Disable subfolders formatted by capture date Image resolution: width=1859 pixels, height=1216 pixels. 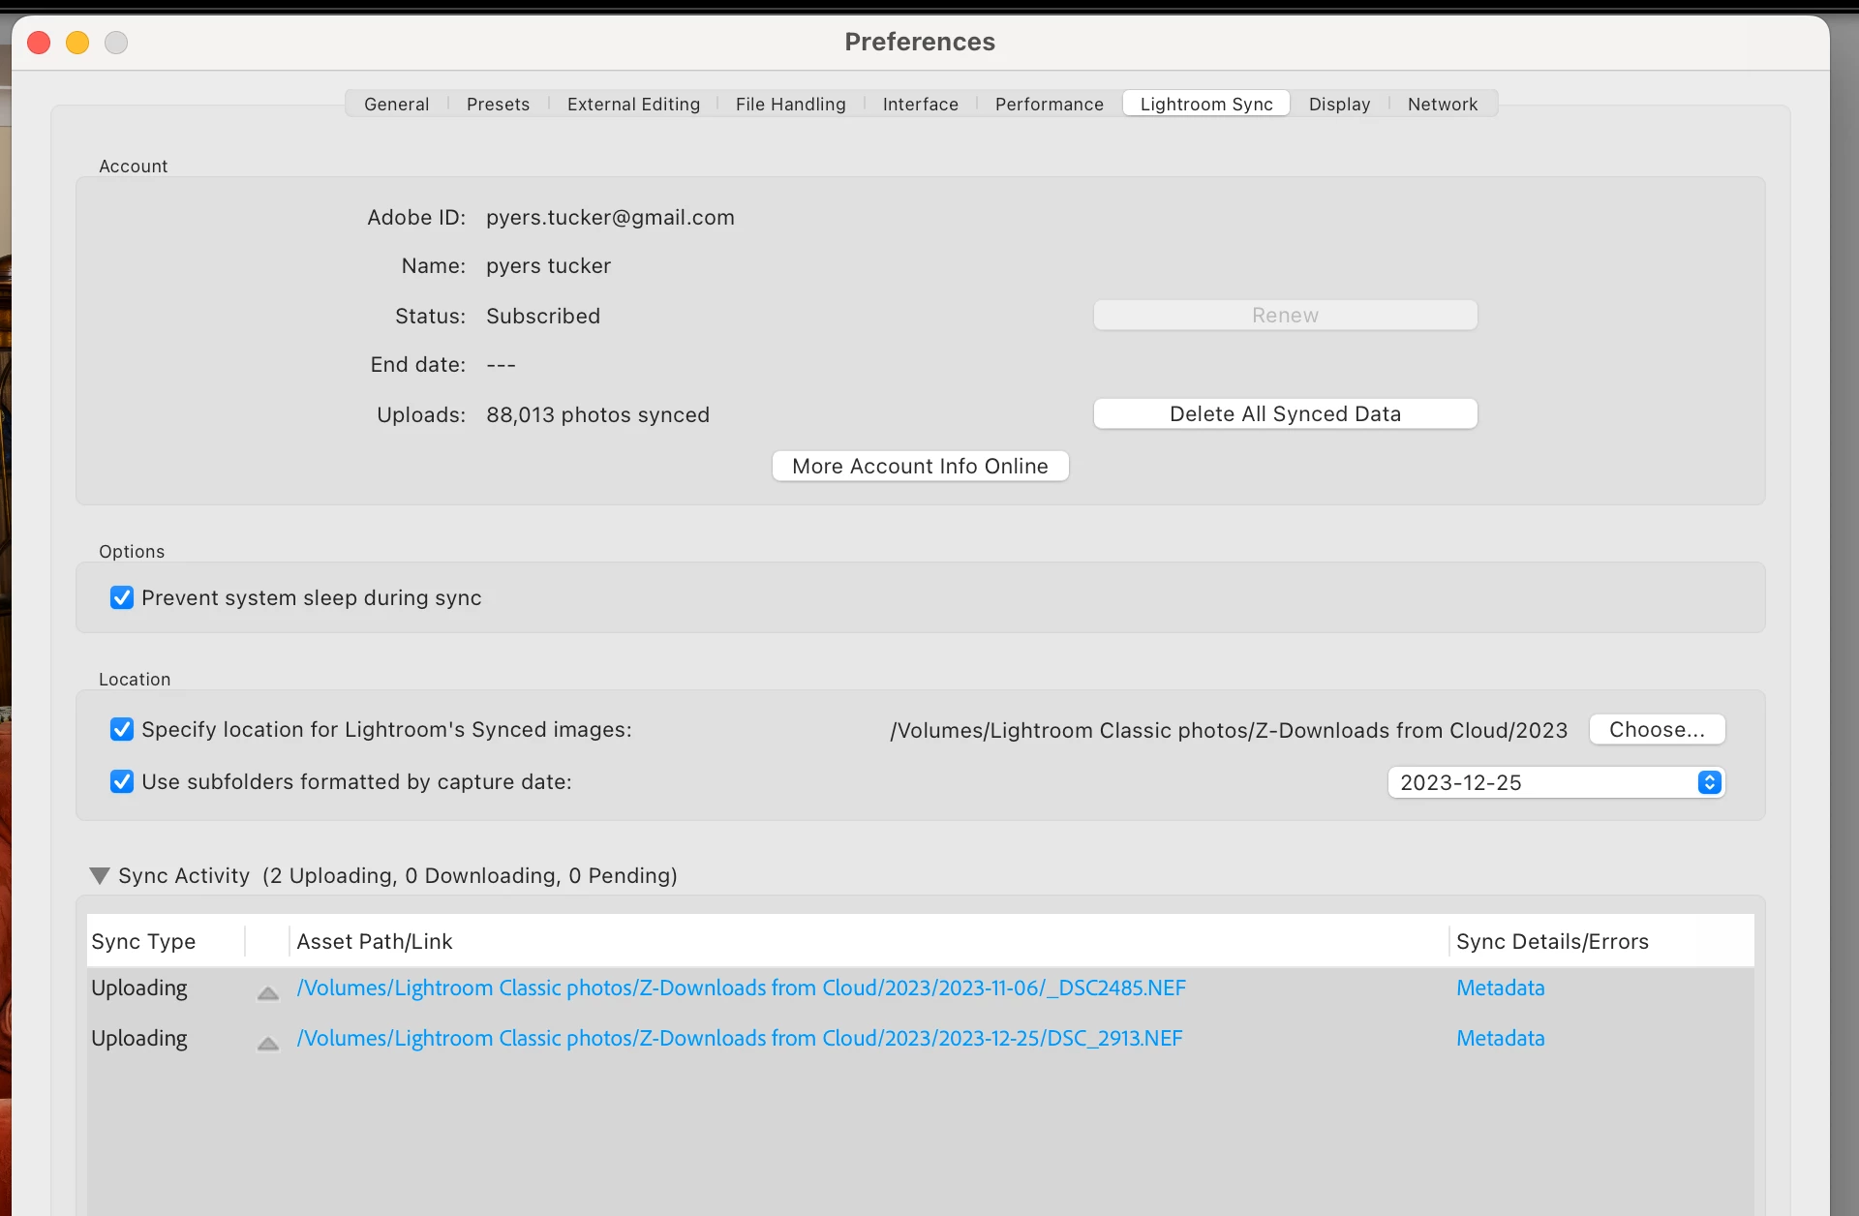(x=122, y=782)
